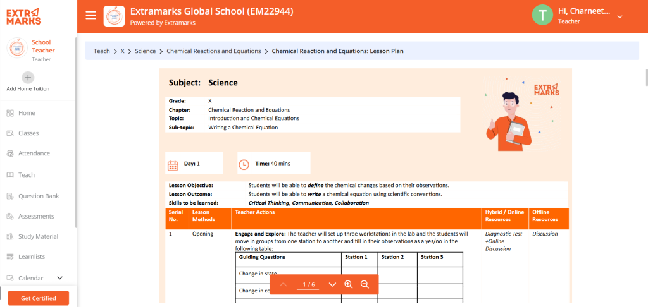
Task: Click the Add Home Tuition plus icon
Action: (28, 77)
